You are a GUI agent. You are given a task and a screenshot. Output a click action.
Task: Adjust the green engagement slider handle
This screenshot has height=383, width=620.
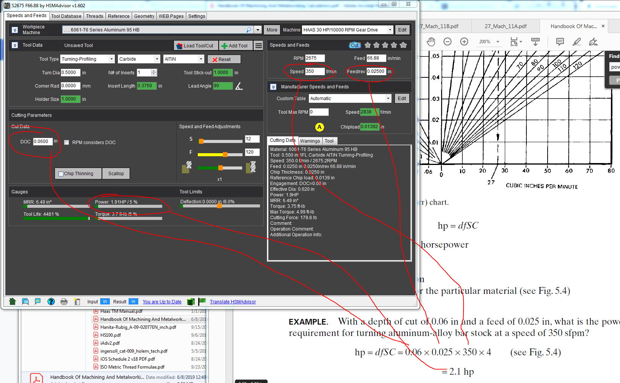[x=220, y=168]
